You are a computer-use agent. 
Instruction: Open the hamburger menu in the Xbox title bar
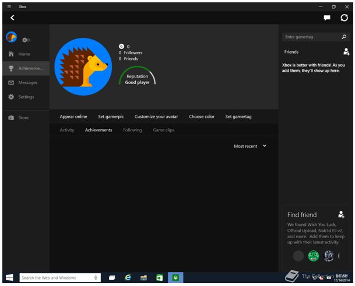pos(9,7)
